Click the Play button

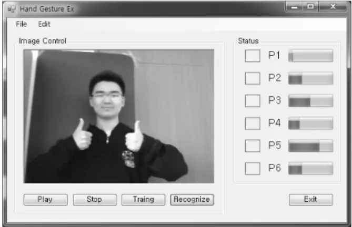(46, 200)
